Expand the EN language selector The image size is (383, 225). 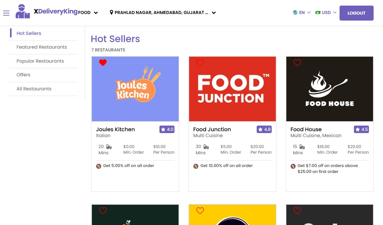[x=302, y=12]
